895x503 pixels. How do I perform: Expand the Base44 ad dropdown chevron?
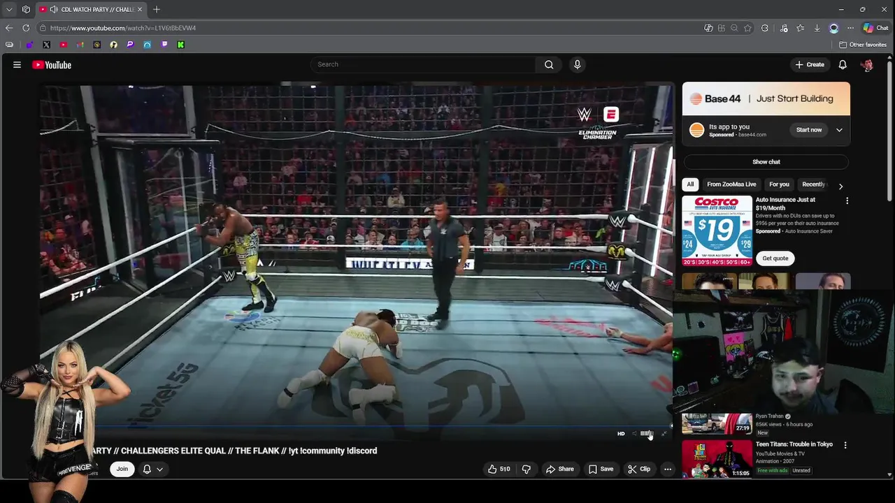click(x=839, y=130)
